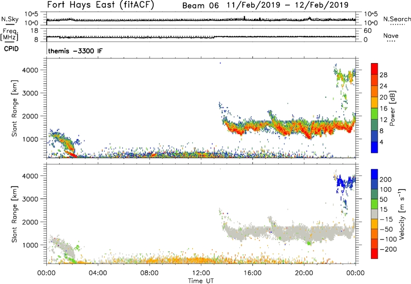Click the bright blue bottom Power colorbar segment
Image resolution: width=411 pixels, height=284 pixels.
(x=375, y=147)
